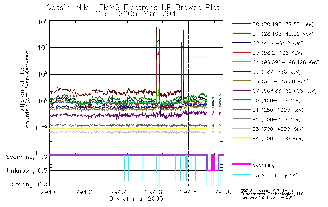Click the x-axis tick label 294.6
The width and height of the screenshot is (328, 207).
(x=154, y=192)
